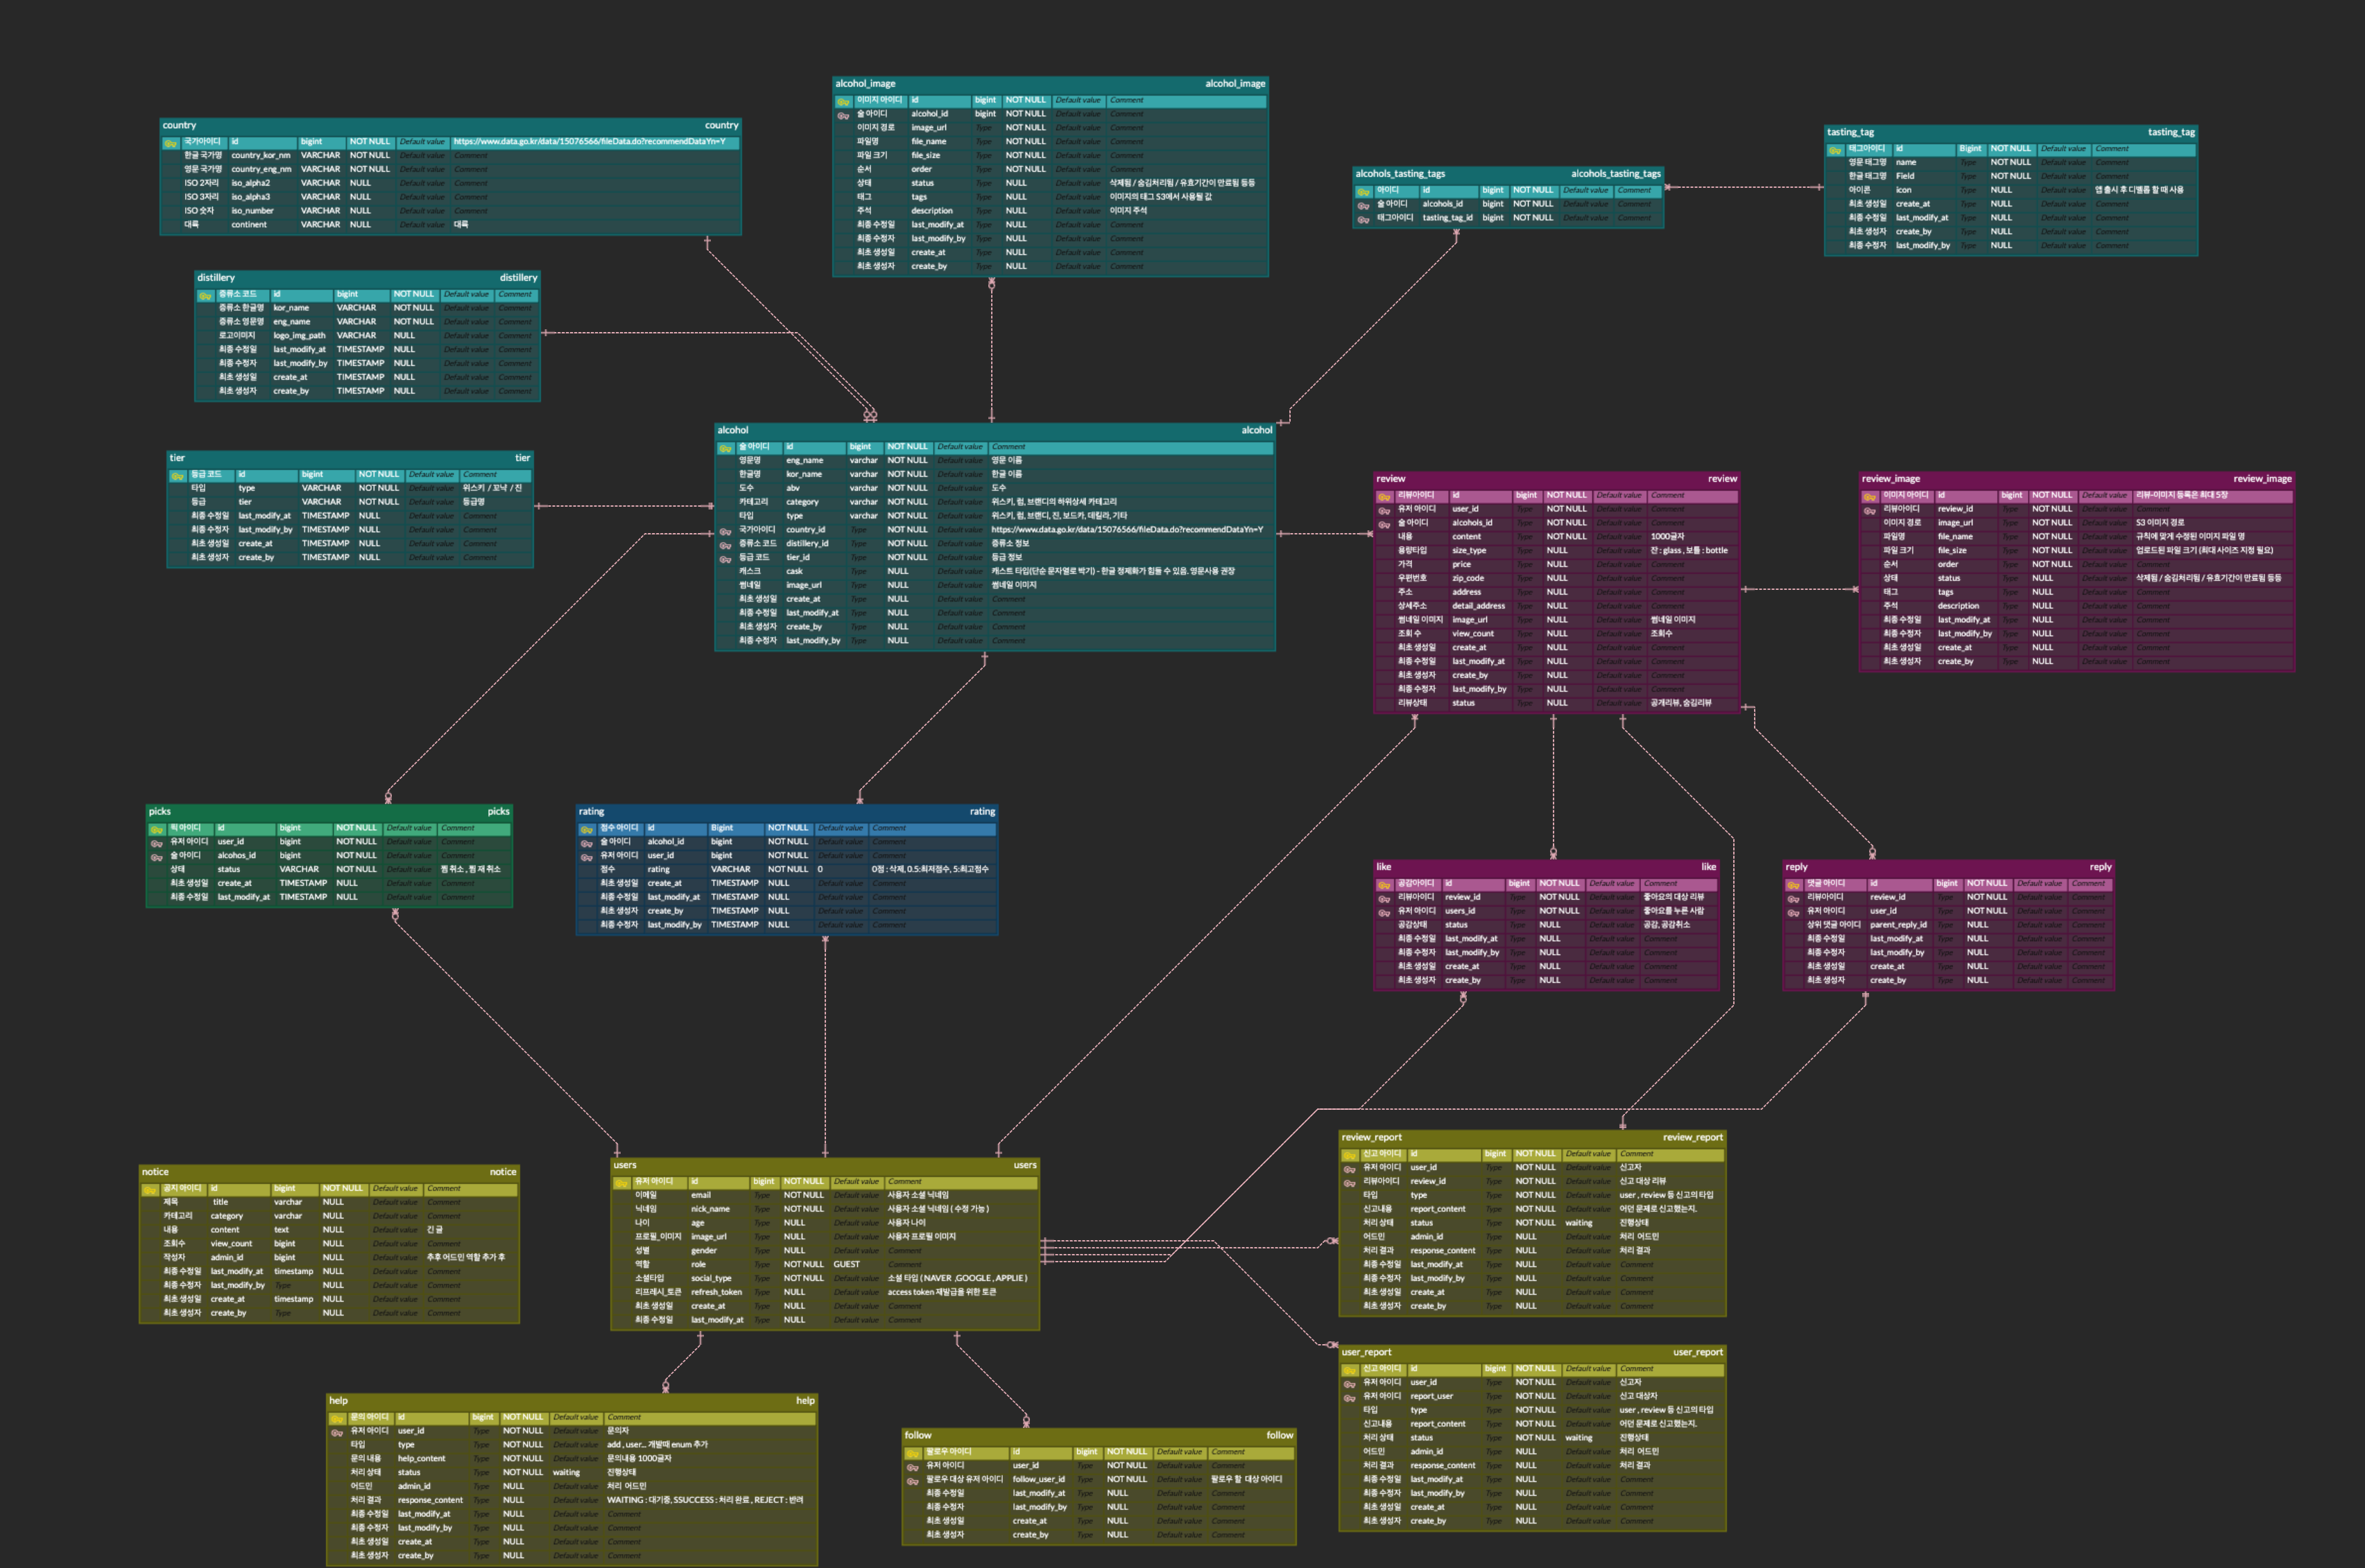Click the foreign key icon beside country_id in alcohol
This screenshot has width=2365, height=1568.
725,531
